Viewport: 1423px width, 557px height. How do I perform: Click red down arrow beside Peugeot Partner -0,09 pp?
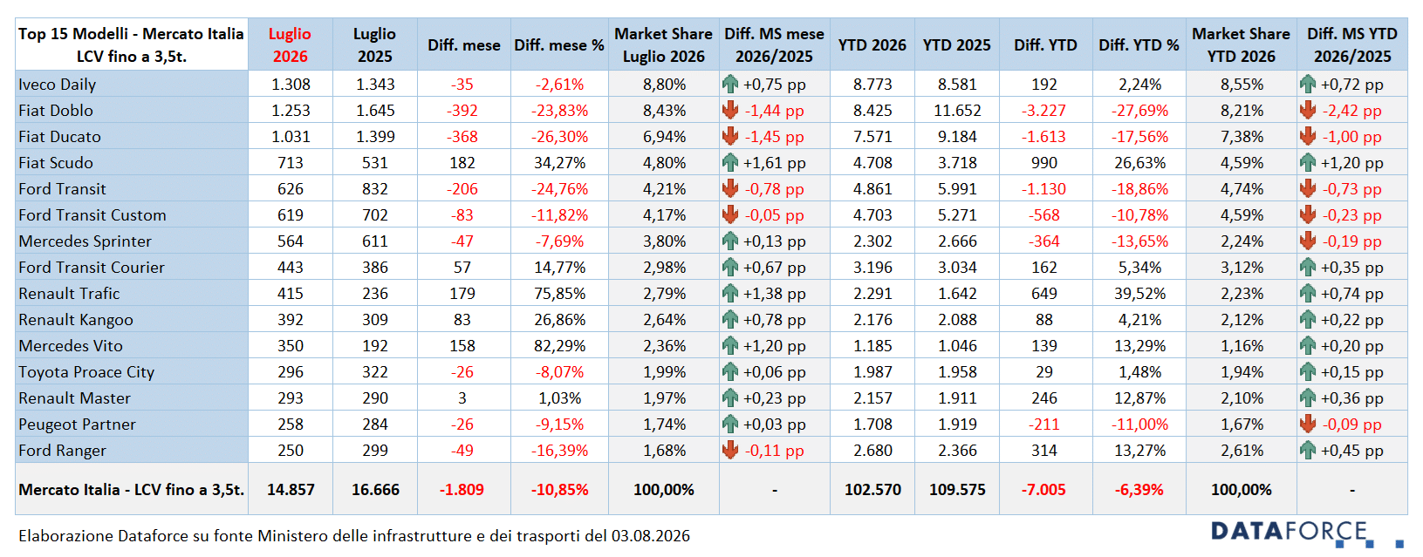point(1308,425)
